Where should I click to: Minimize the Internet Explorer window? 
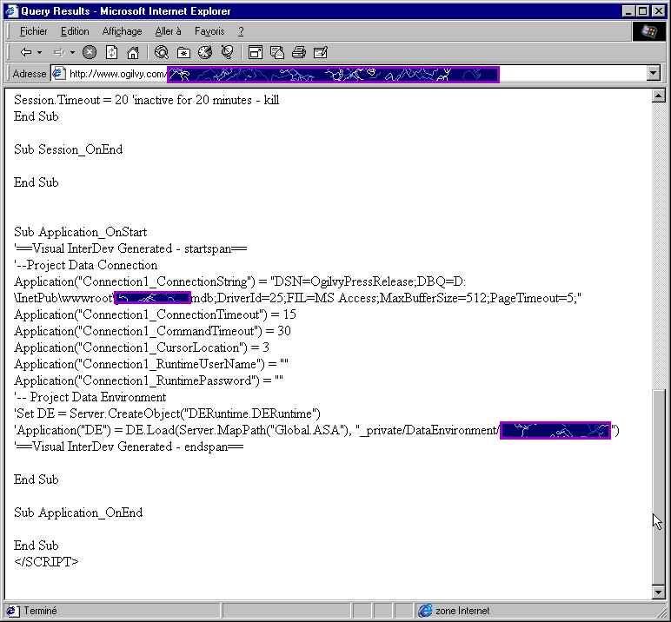click(628, 11)
